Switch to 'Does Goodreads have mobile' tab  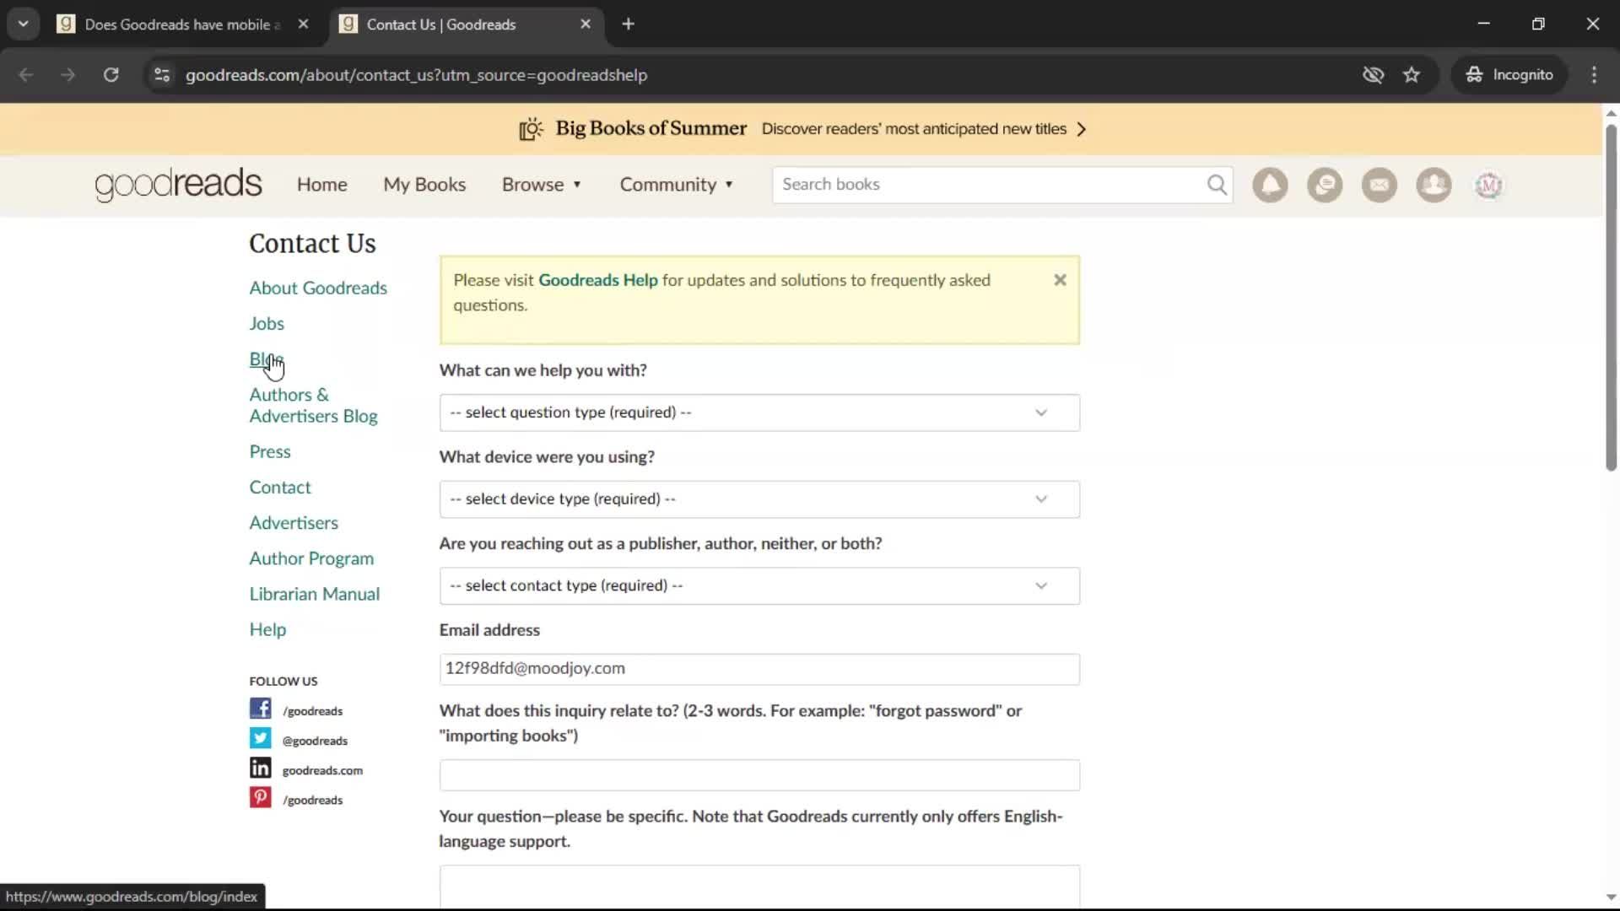(184, 24)
